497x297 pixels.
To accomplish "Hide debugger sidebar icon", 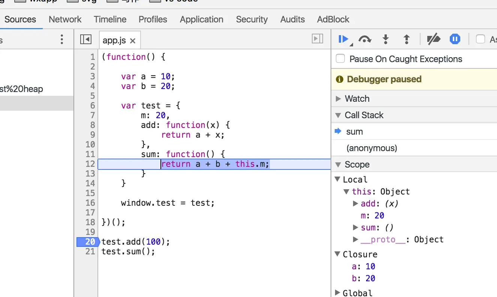I will 317,39.
